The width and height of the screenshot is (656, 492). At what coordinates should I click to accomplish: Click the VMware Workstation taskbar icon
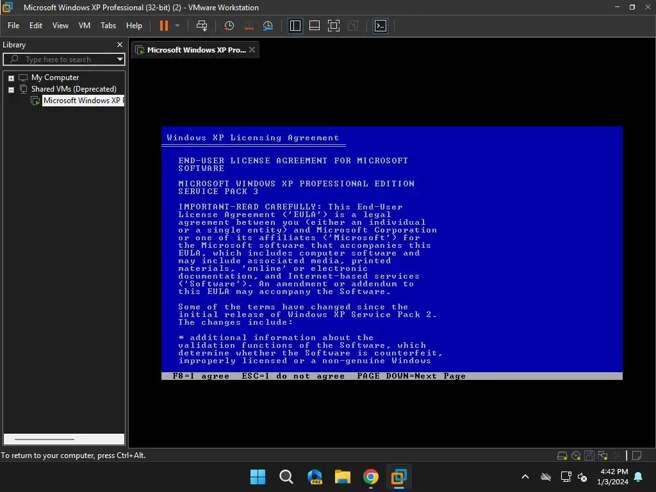[399, 477]
